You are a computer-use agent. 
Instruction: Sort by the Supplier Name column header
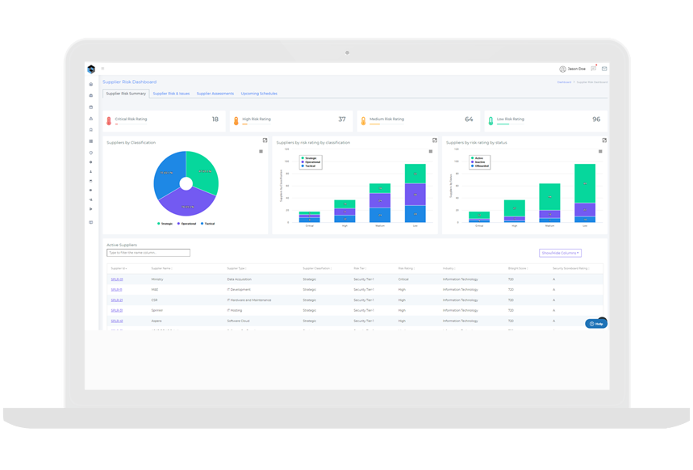pyautogui.click(x=162, y=269)
